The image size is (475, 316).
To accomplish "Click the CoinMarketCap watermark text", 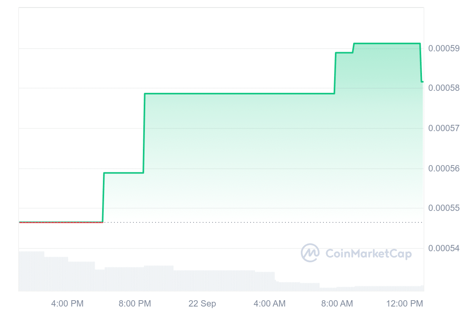I will (x=368, y=253).
